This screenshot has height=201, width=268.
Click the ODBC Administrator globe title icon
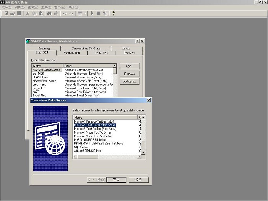(28, 41)
